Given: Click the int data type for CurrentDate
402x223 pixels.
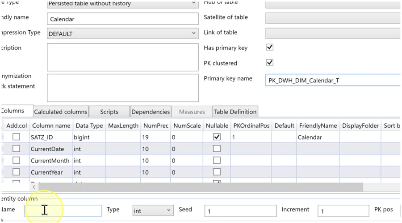Looking at the screenshot, I should [89, 149].
